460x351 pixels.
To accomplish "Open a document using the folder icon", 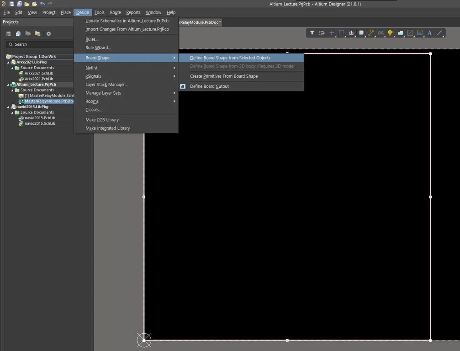I will pos(27,4).
